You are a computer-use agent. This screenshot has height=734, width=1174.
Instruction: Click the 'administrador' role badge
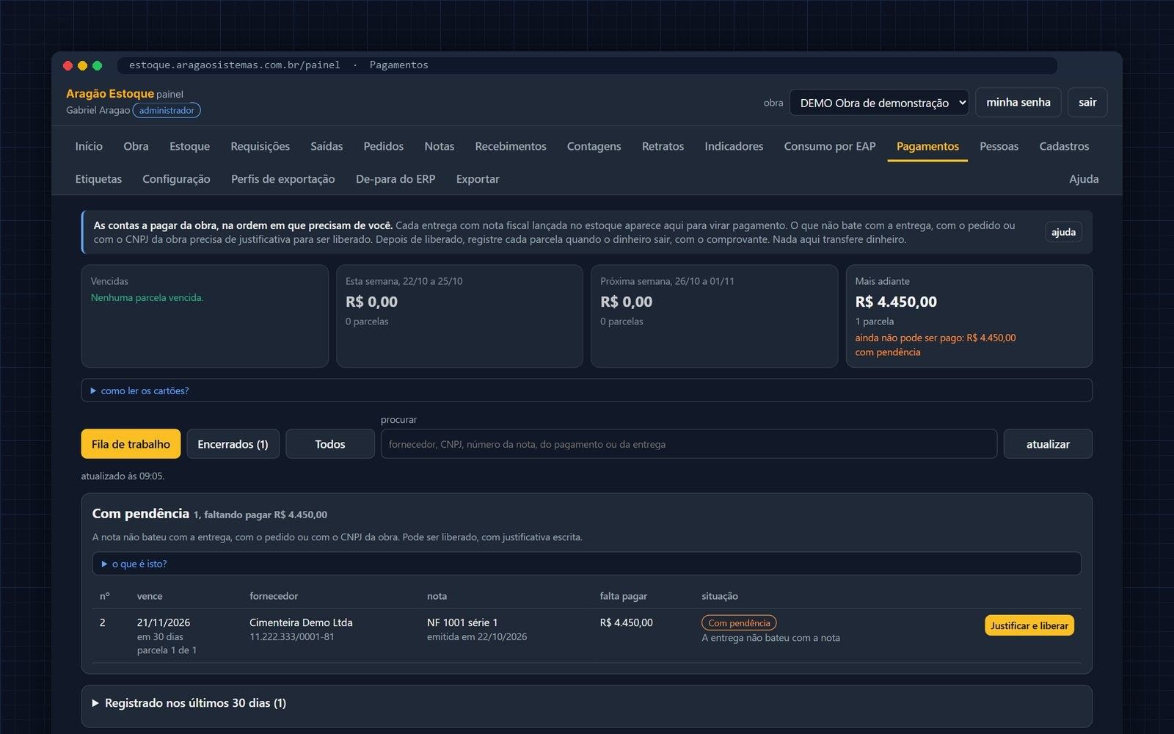pos(167,110)
